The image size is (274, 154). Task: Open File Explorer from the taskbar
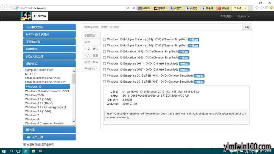33,151
